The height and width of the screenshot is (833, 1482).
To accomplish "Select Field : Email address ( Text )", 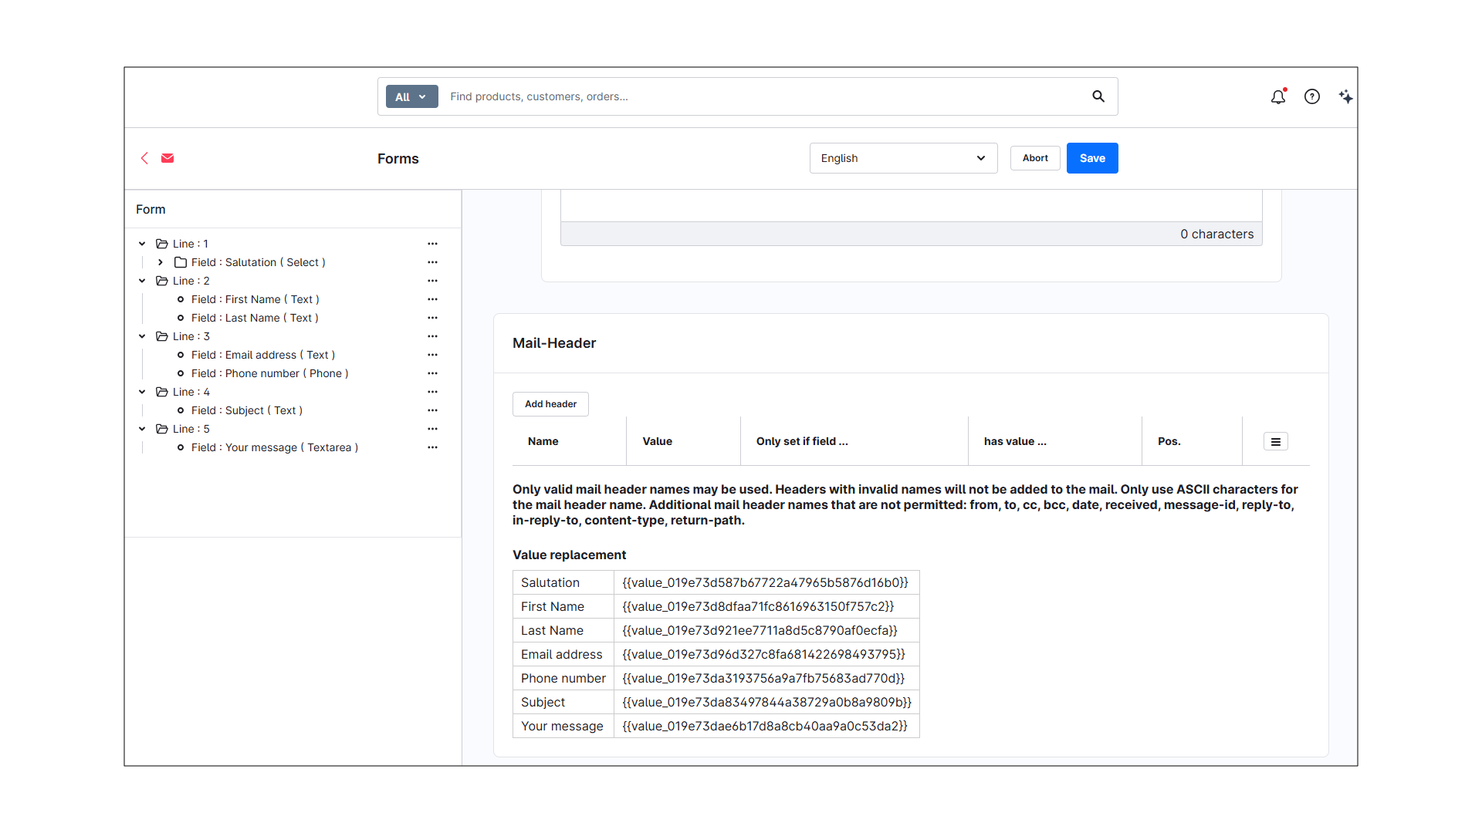I will [x=263, y=355].
